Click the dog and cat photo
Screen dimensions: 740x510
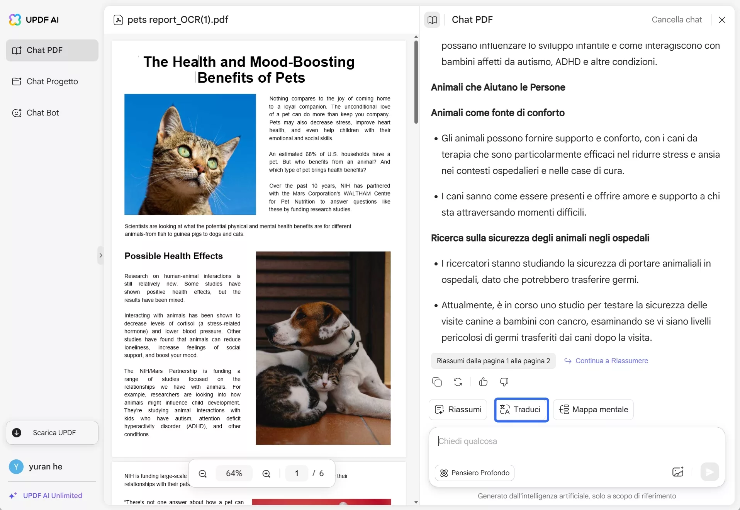coord(323,348)
